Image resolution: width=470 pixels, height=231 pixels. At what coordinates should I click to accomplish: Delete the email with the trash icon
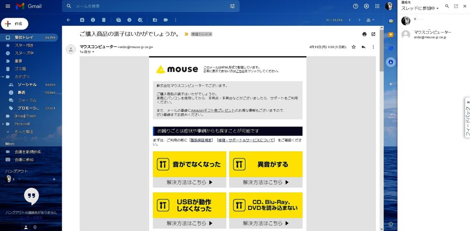104,20
